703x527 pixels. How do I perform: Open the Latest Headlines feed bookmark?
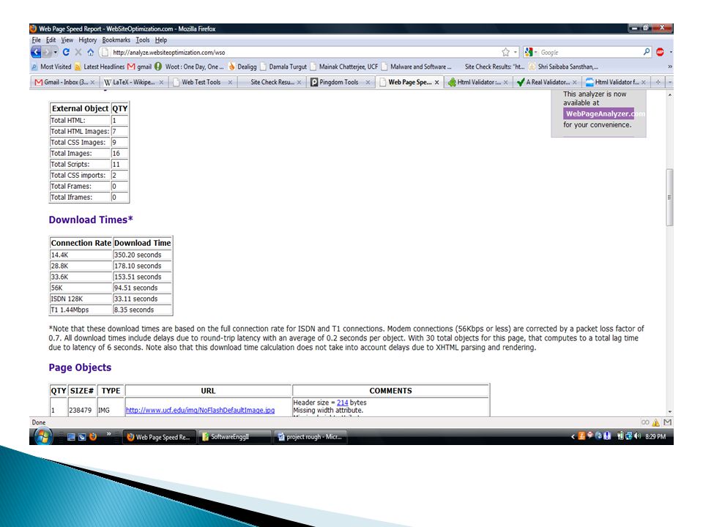pyautogui.click(x=100, y=67)
